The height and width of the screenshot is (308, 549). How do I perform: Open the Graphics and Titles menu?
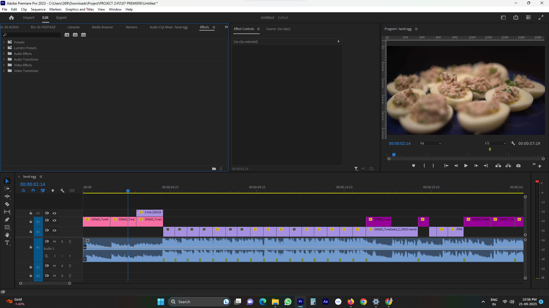[79, 9]
